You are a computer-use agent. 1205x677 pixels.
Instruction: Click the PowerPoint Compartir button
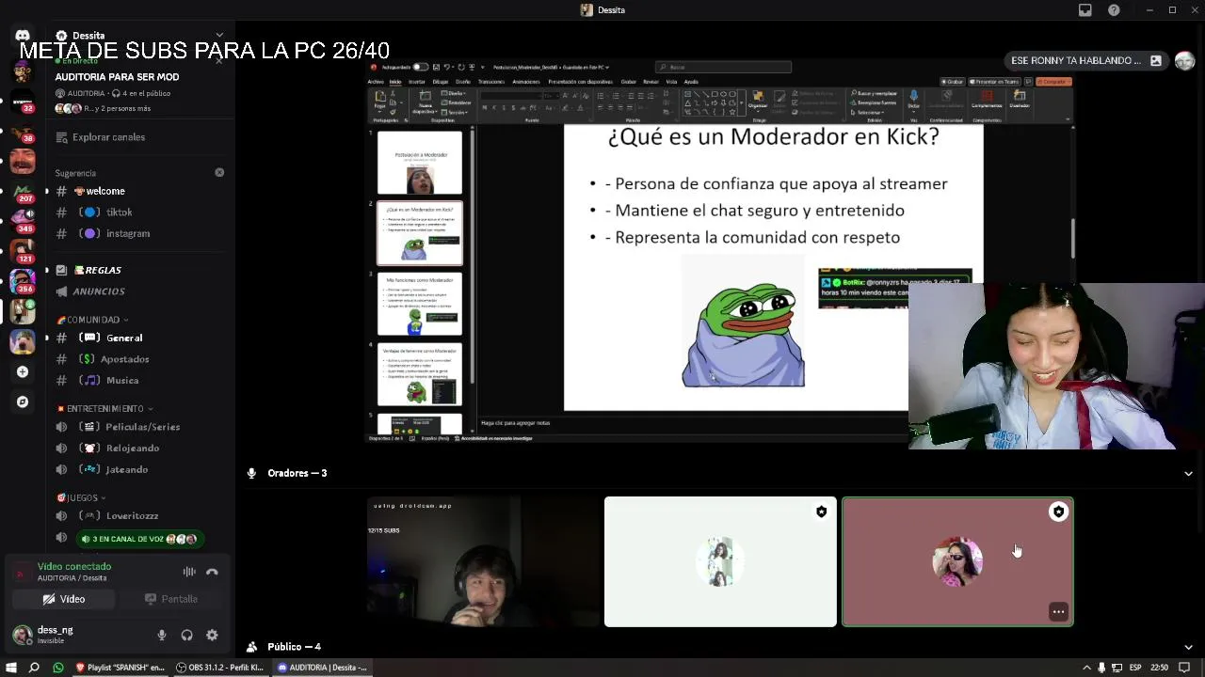[x=1053, y=82]
